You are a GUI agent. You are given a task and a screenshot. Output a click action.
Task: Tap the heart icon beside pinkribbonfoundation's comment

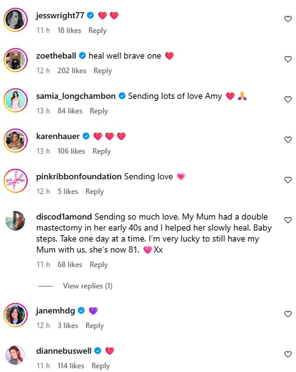pos(288,180)
